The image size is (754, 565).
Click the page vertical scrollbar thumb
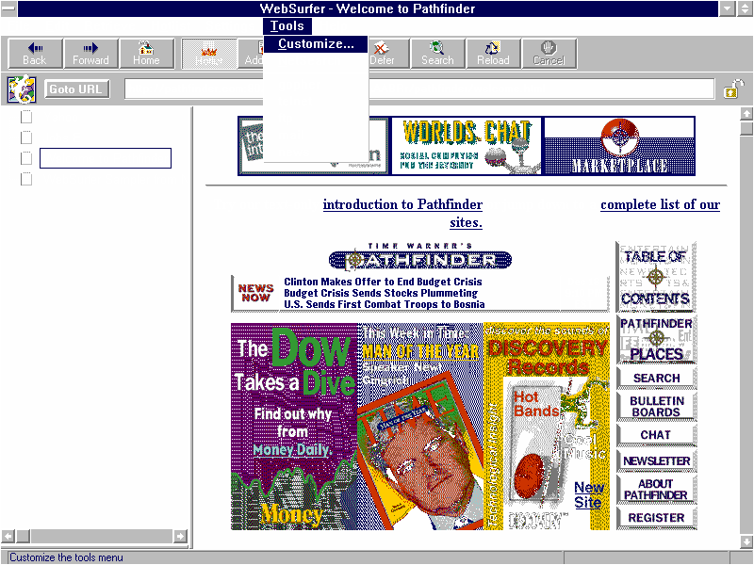point(746,128)
